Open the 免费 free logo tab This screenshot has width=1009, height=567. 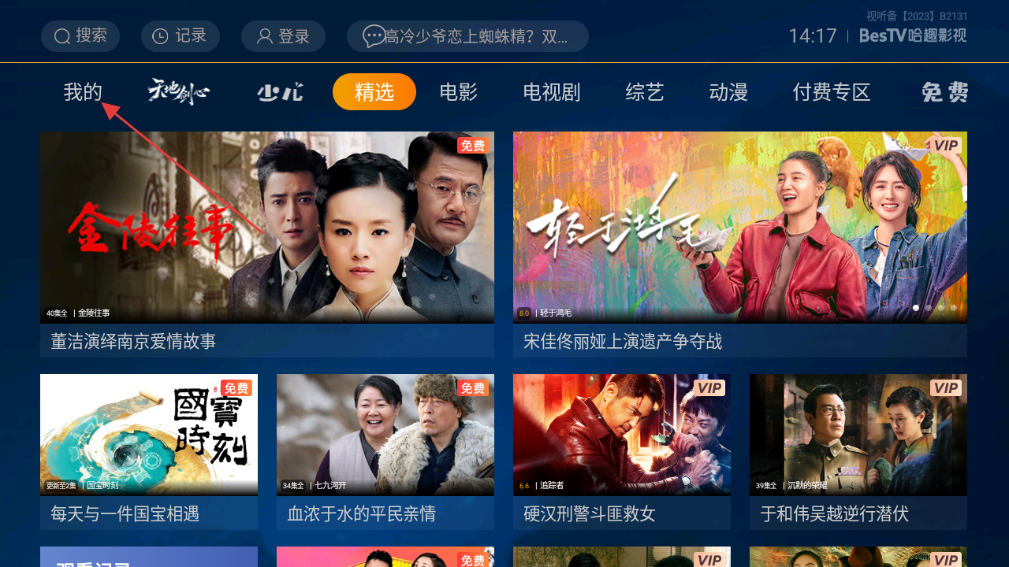click(944, 92)
